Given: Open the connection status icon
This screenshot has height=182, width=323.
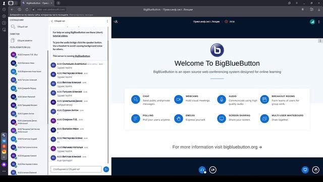Looking at the screenshot, I should click(312, 22).
